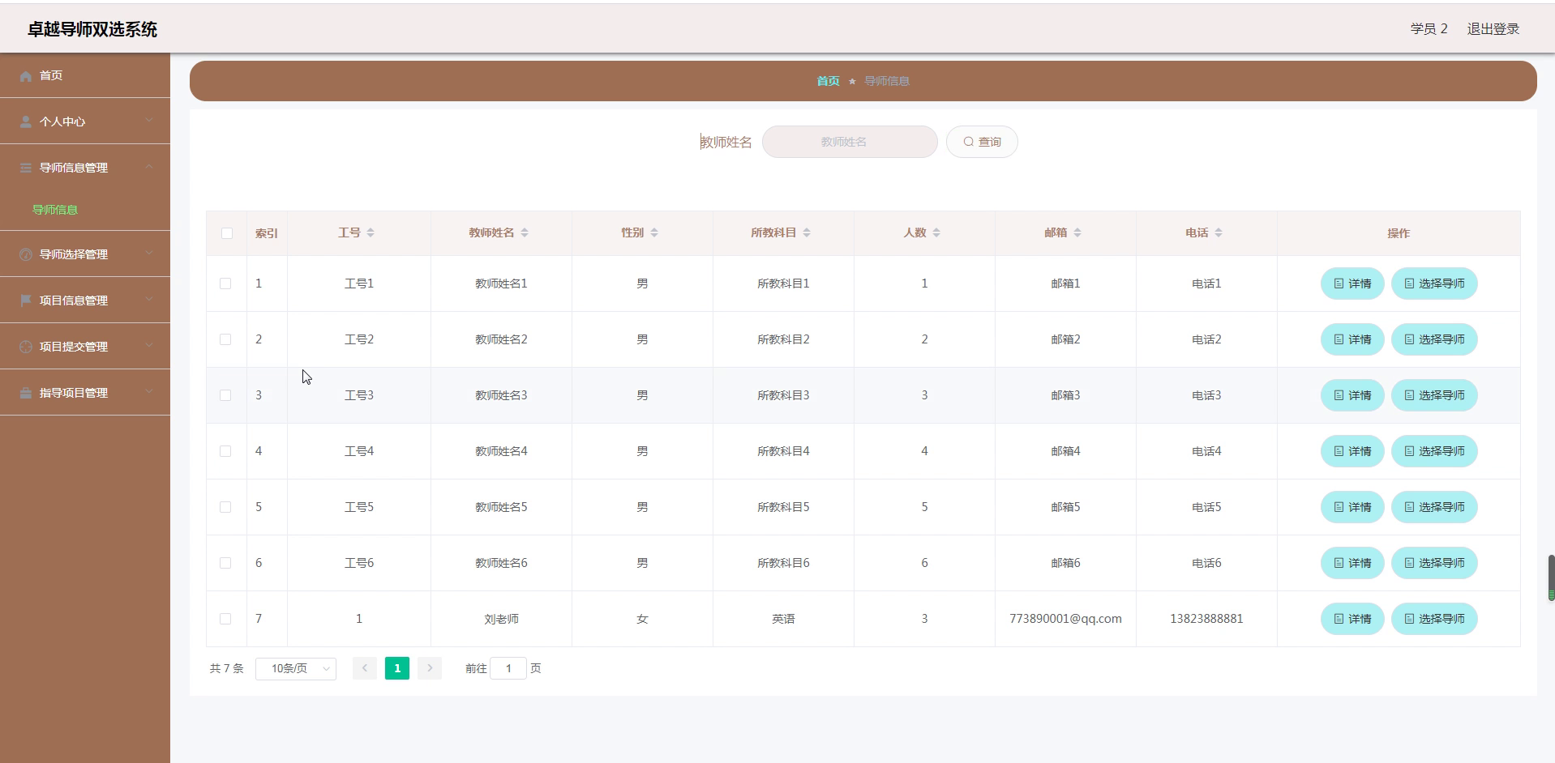1555x763 pixels.
Task: Click the briefcase icon for 指导项目管理
Action: pyautogui.click(x=25, y=392)
